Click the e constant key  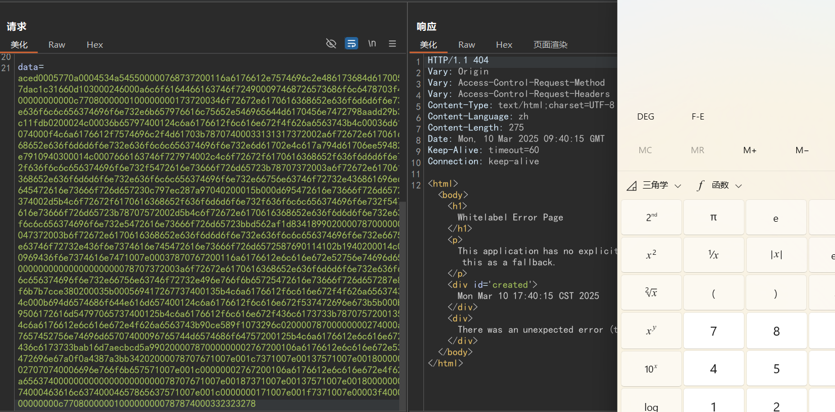776,217
